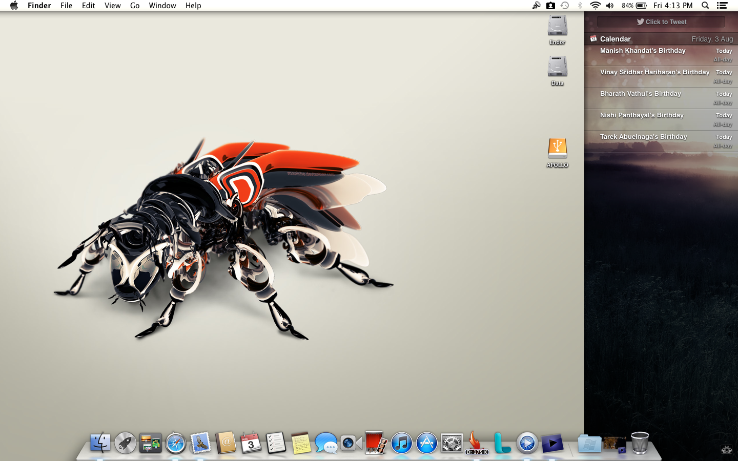The width and height of the screenshot is (738, 461).
Task: Click flame icon showing D: 175 K
Action: (477, 443)
